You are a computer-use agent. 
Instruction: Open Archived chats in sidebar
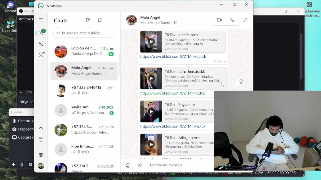(x=41, y=139)
